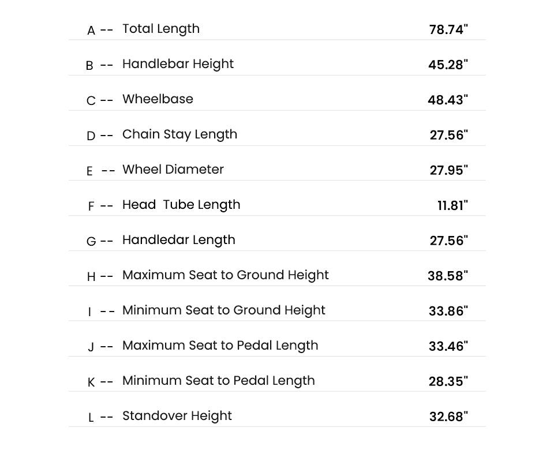Click the Wheel Diameter label
554x450 pixels.
tap(173, 169)
